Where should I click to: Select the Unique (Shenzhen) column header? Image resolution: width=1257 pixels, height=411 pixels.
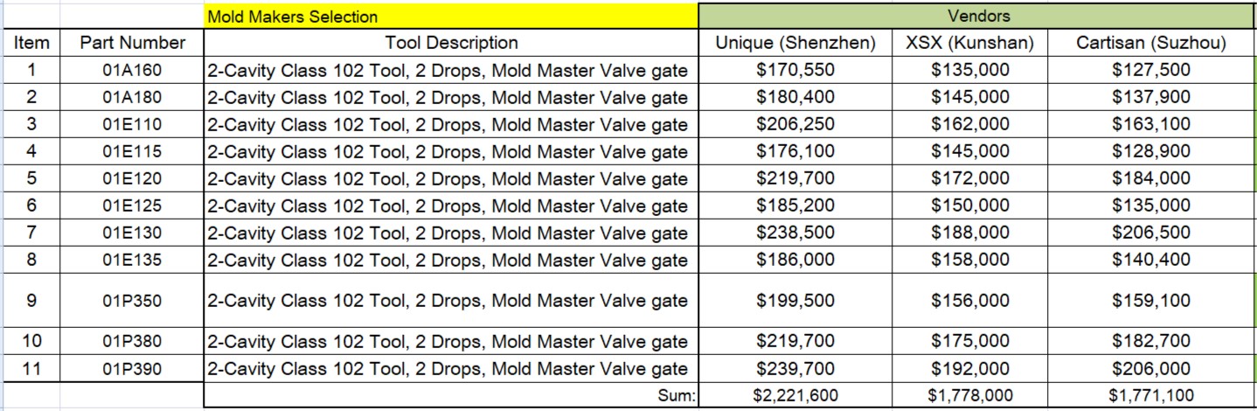pyautogui.click(x=795, y=43)
